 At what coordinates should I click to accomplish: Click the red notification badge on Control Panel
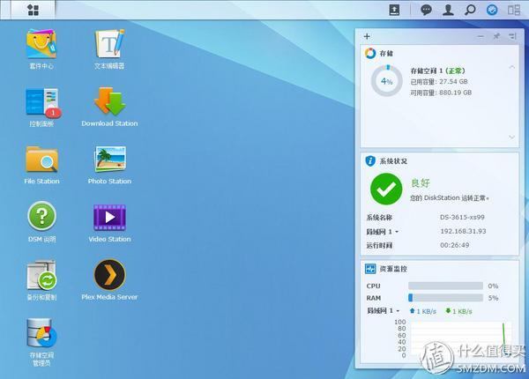[x=53, y=113]
